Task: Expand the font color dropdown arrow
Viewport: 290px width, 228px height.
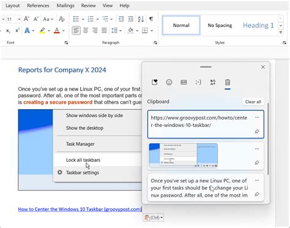Action: (64, 31)
